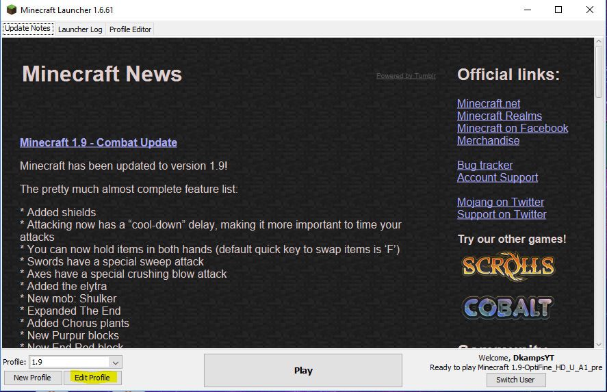Click the scrollbar down arrow
The width and height of the screenshot is (607, 392).
tap(599, 344)
